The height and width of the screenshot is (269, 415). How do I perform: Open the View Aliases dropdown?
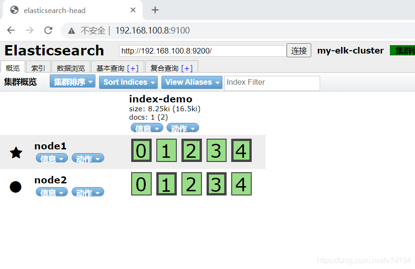(x=192, y=82)
